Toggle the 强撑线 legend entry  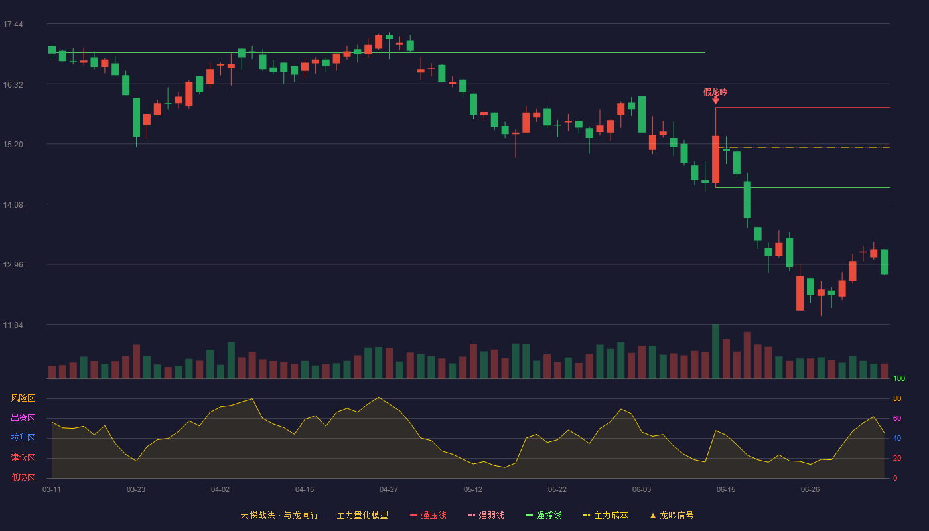point(543,515)
